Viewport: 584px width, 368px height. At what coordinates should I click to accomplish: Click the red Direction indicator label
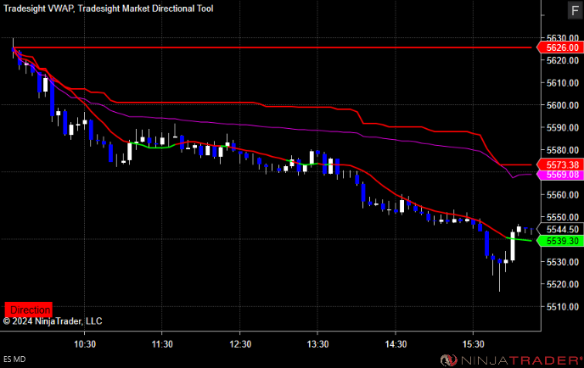29,309
